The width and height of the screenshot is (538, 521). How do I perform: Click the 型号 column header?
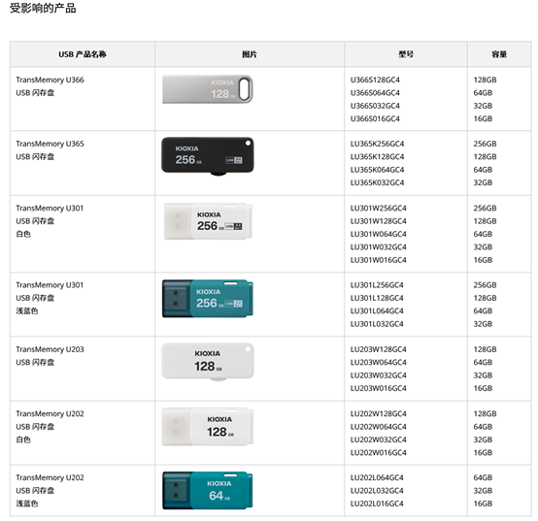(x=406, y=54)
